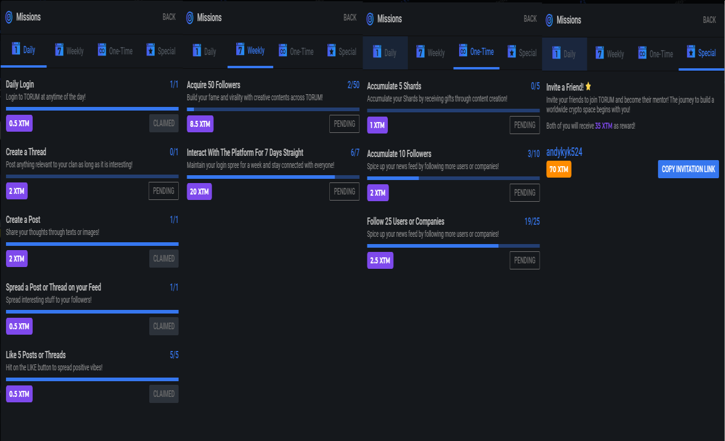This screenshot has width=725, height=441.
Task: Click the 2 XTM reward badge for Create a Thread
Action: 17,191
